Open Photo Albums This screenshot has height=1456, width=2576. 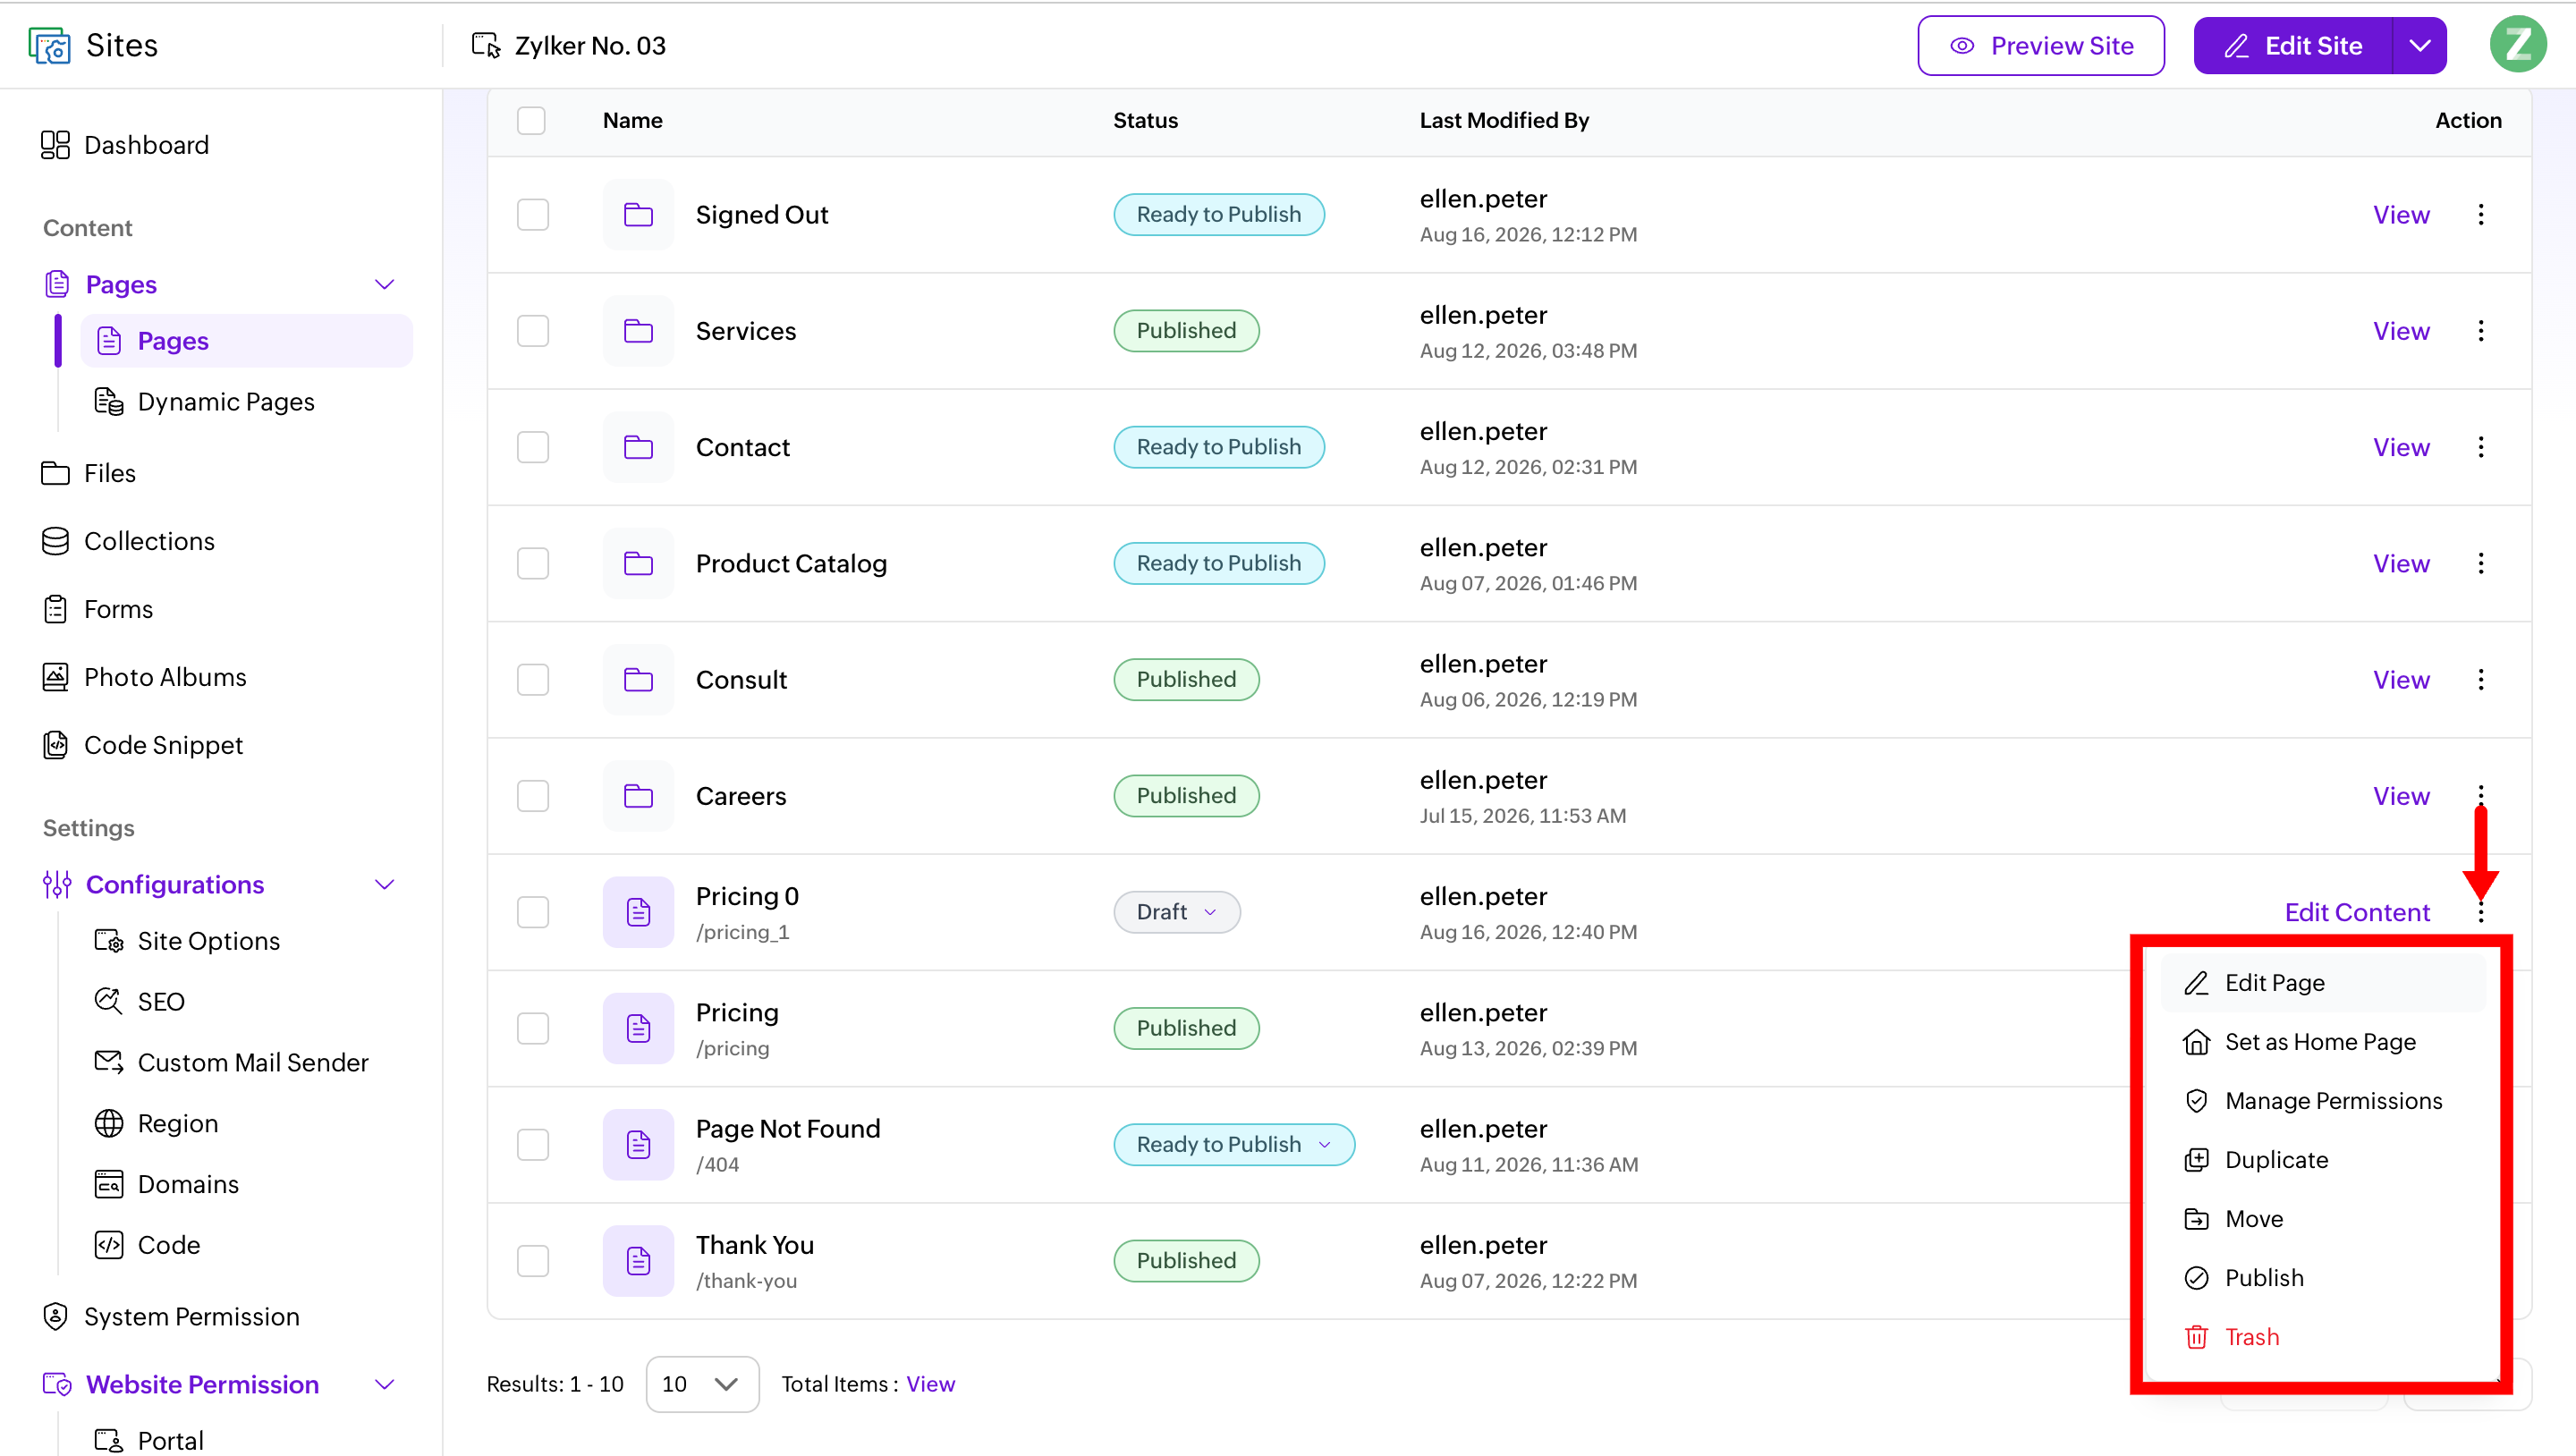click(144, 677)
